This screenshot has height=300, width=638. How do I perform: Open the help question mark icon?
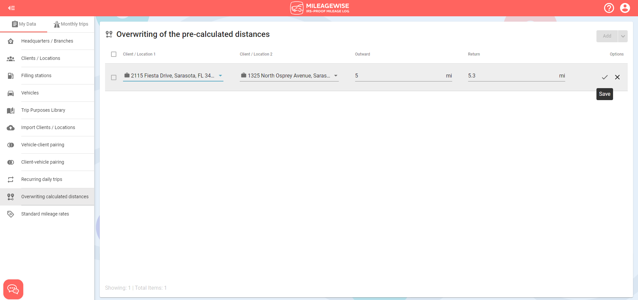point(609,8)
